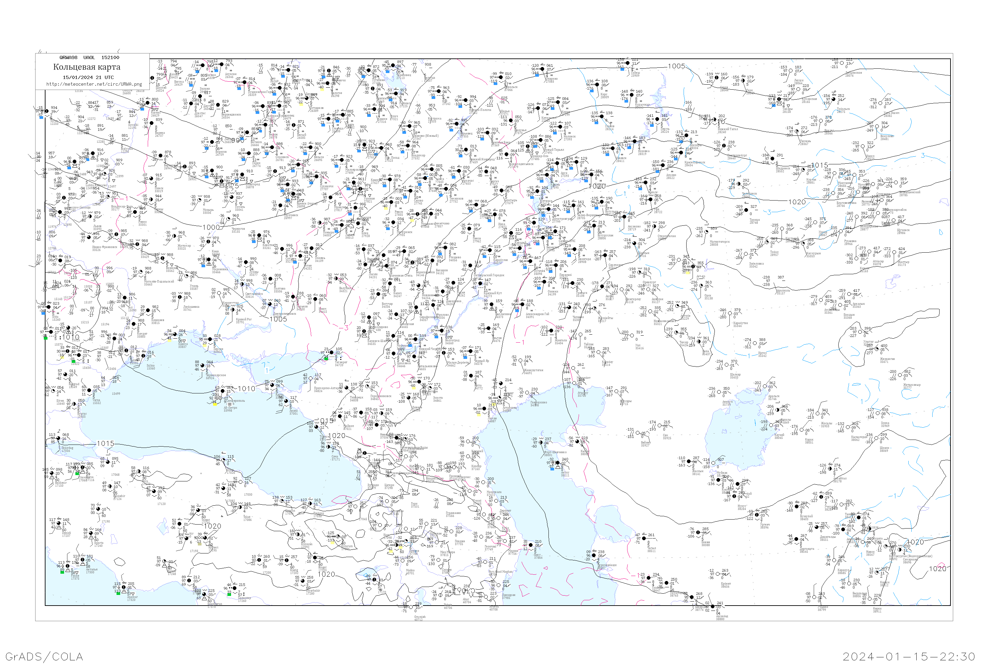
Task: Click the blue square below Актау marker
Action: 552,469
